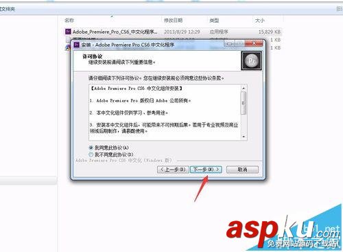Viewport: 343px width, 252px height.
Task: Click the 下一步 (N) button
Action: [206, 170]
